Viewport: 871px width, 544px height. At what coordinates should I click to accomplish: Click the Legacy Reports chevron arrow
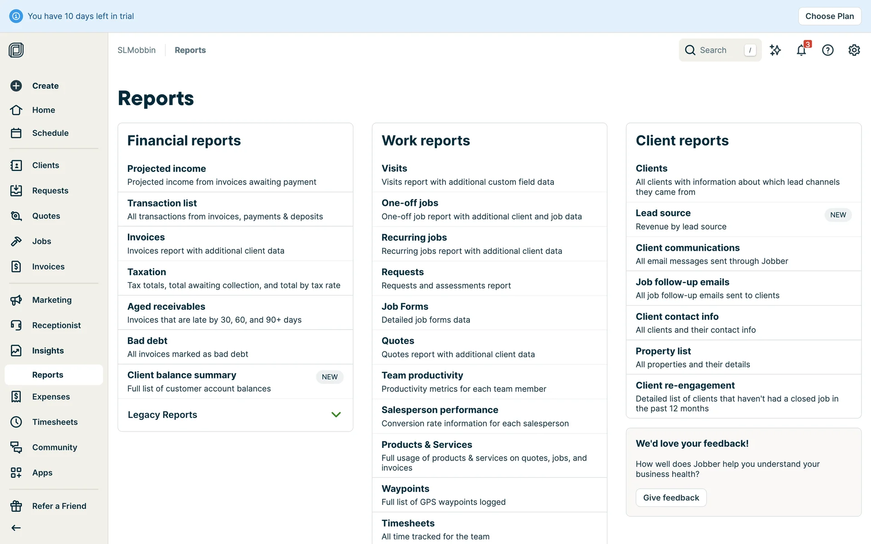(336, 415)
